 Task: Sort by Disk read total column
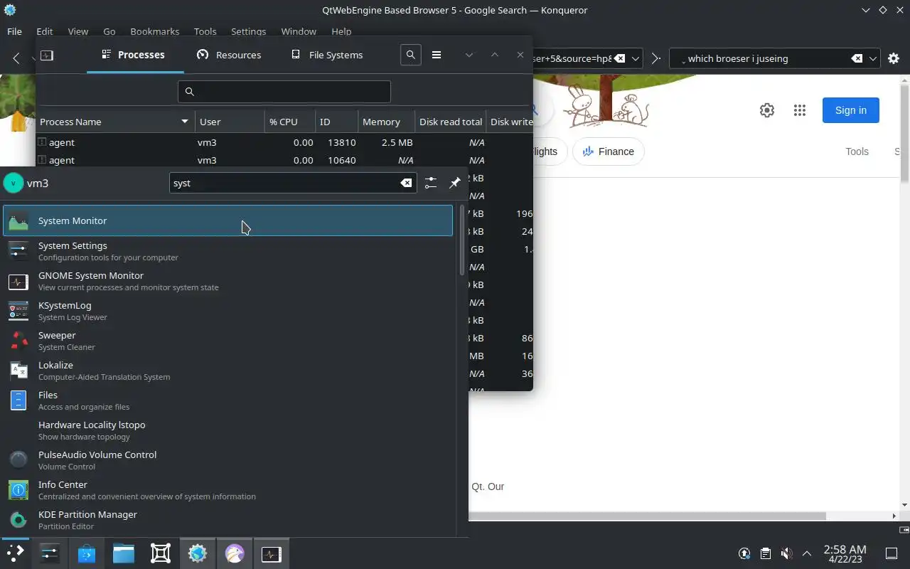451,122
